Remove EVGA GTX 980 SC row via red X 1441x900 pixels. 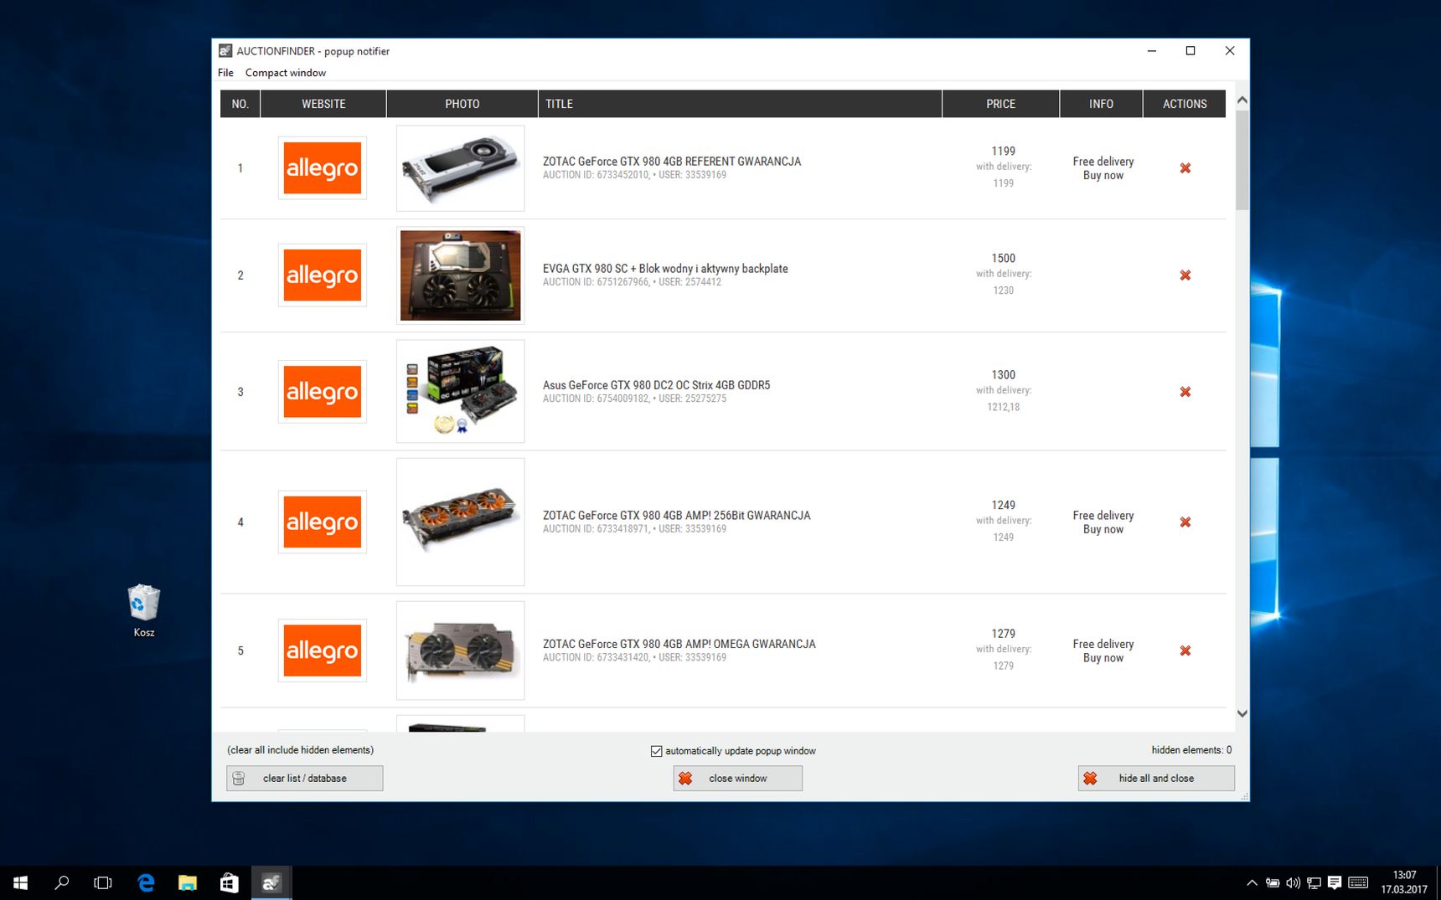pos(1185,275)
